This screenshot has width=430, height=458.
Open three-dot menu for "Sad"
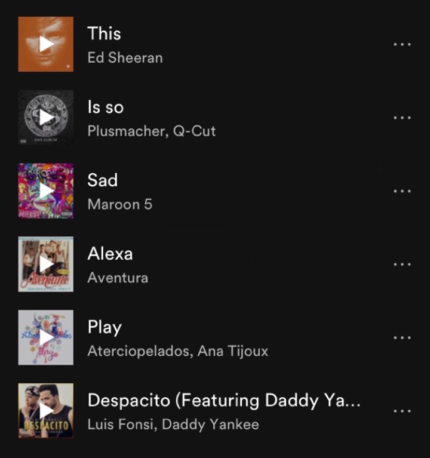pyautogui.click(x=402, y=191)
